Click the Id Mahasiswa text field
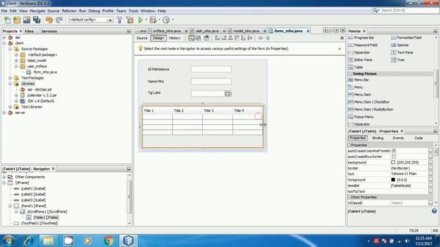Screen dimensions: 440x247 click(x=211, y=69)
